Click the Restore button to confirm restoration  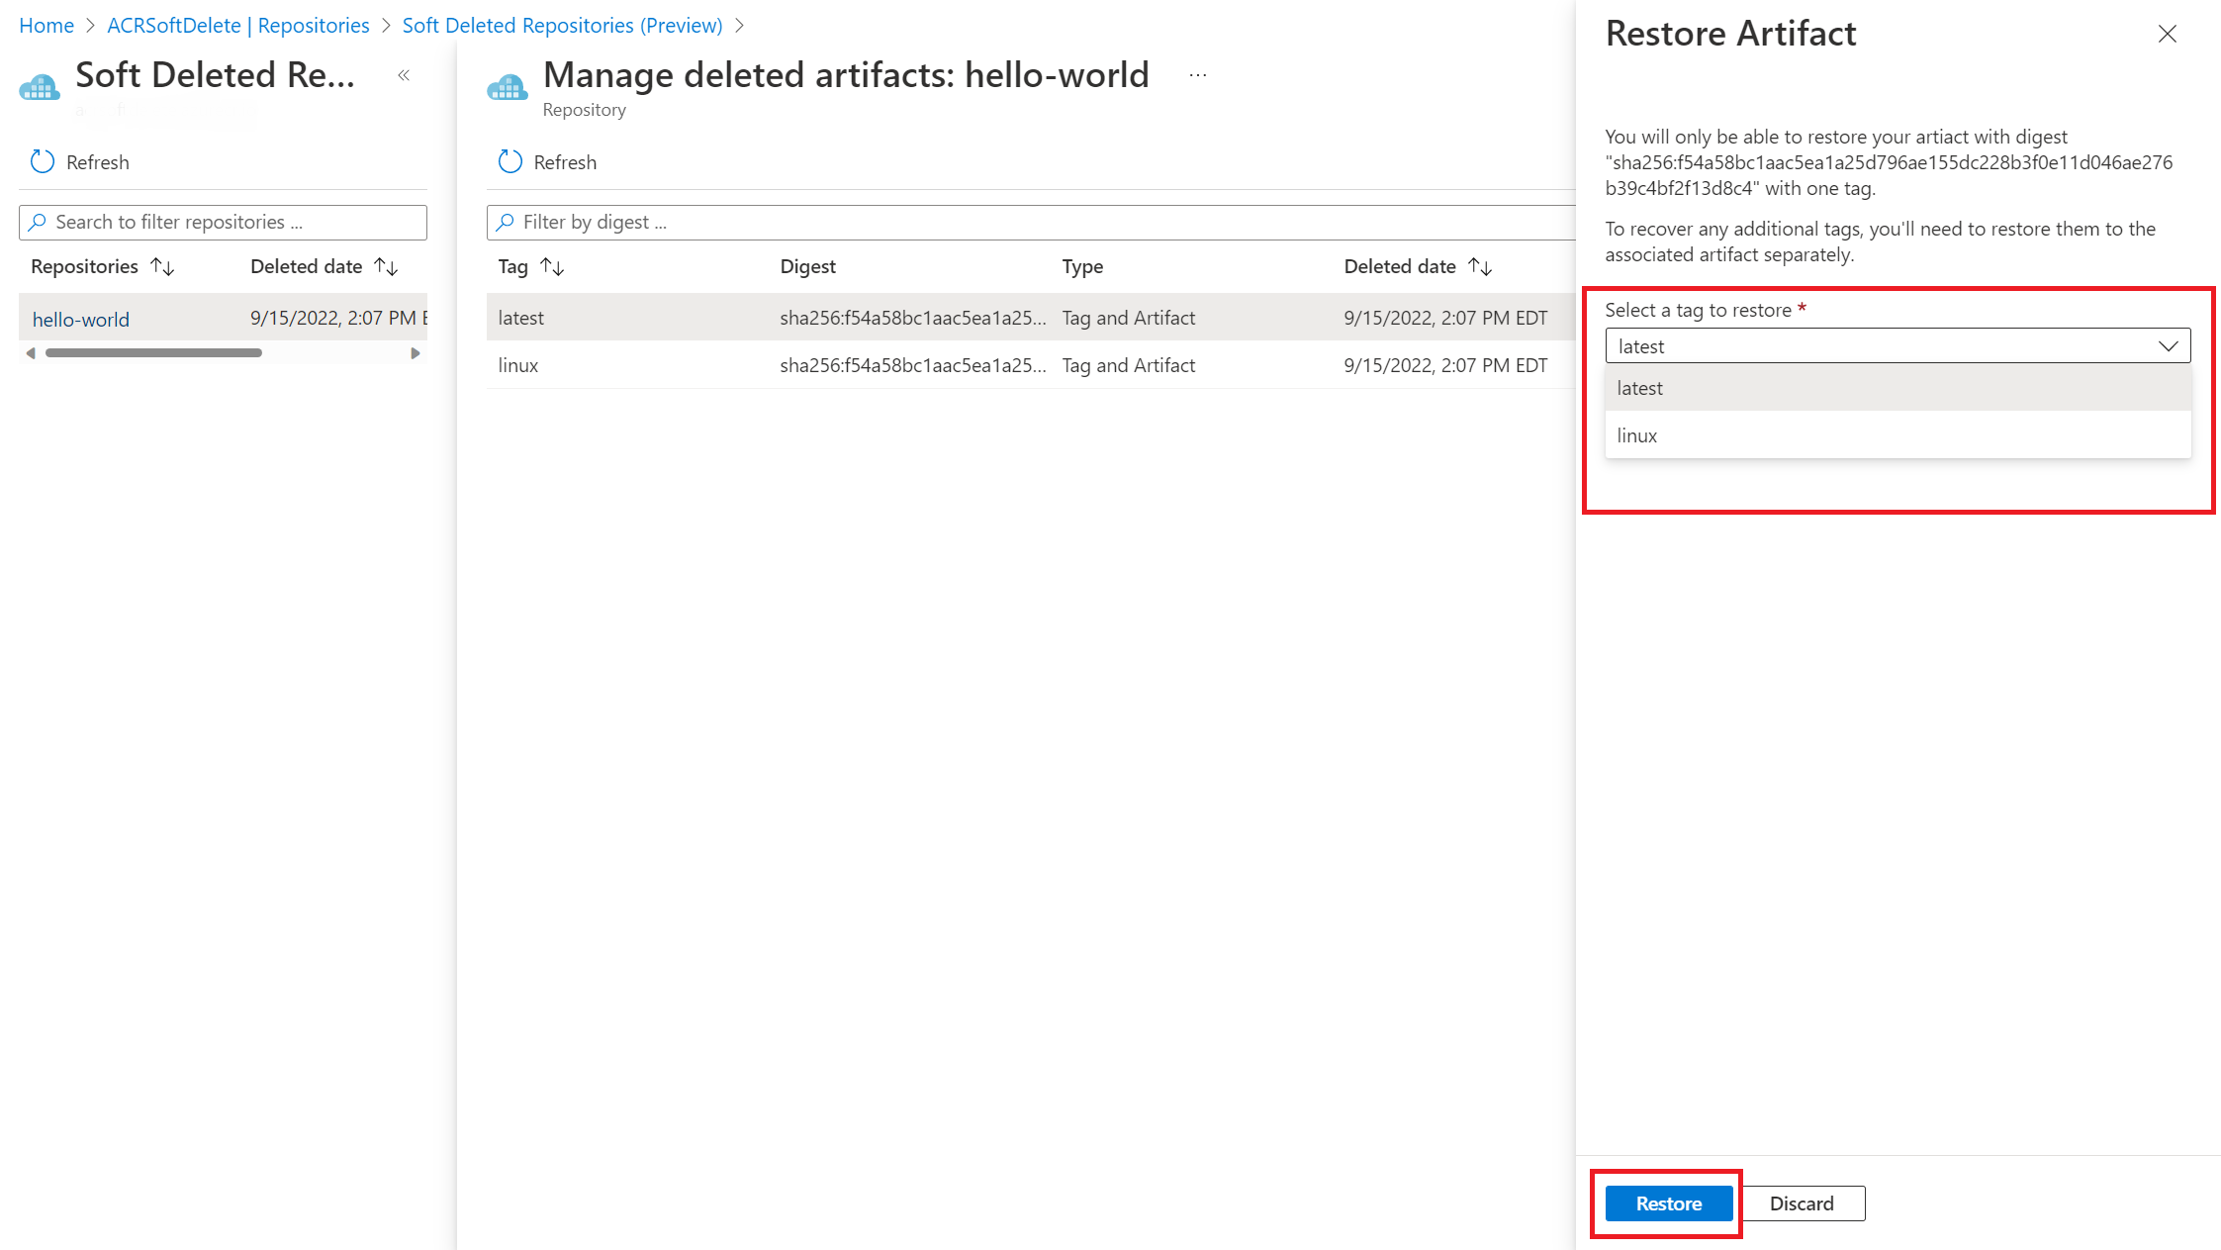tap(1667, 1202)
